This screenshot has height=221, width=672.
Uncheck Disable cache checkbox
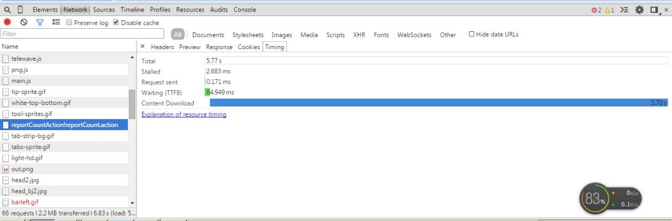[116, 23]
